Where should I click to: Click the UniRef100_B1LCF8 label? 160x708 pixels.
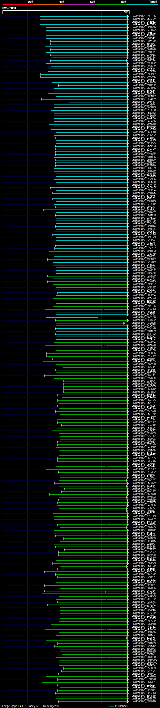point(143,638)
